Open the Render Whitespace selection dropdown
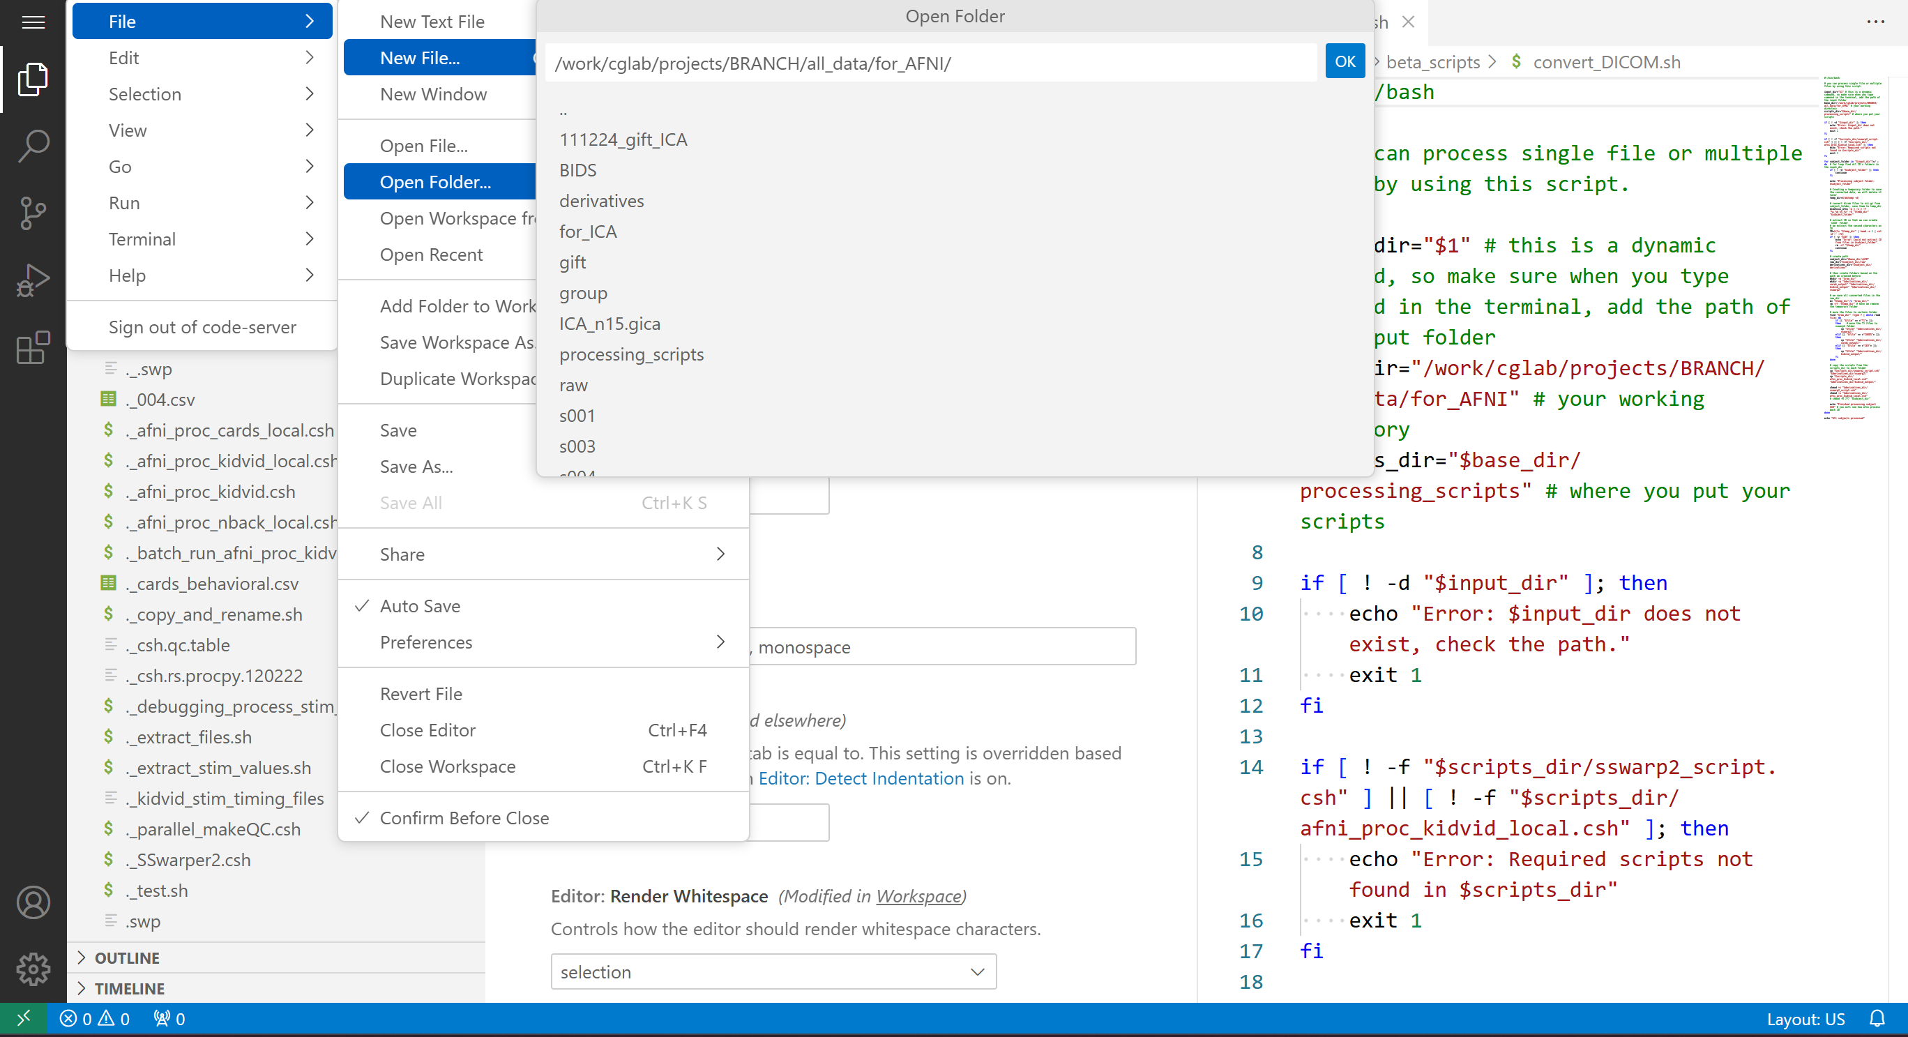This screenshot has width=1908, height=1037. (x=773, y=971)
